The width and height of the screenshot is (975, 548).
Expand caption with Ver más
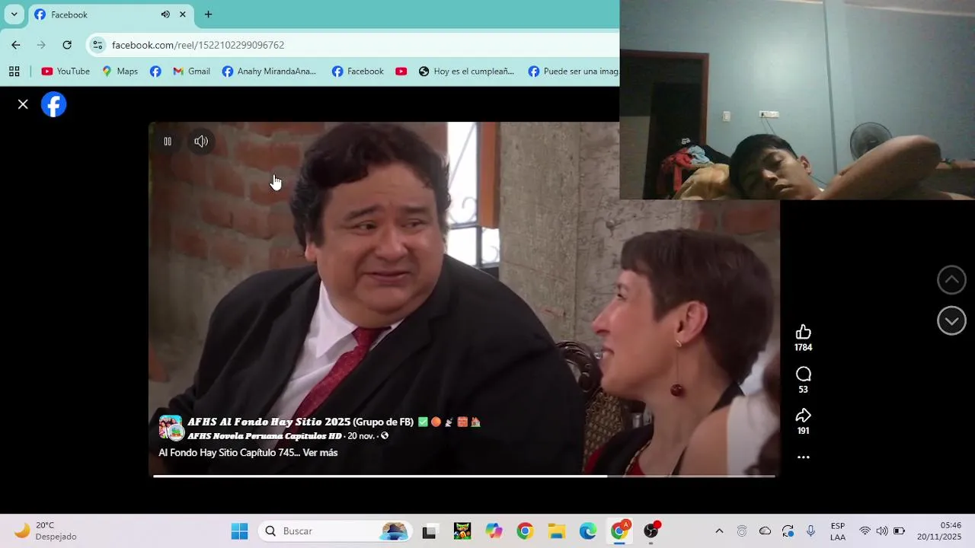tap(320, 452)
